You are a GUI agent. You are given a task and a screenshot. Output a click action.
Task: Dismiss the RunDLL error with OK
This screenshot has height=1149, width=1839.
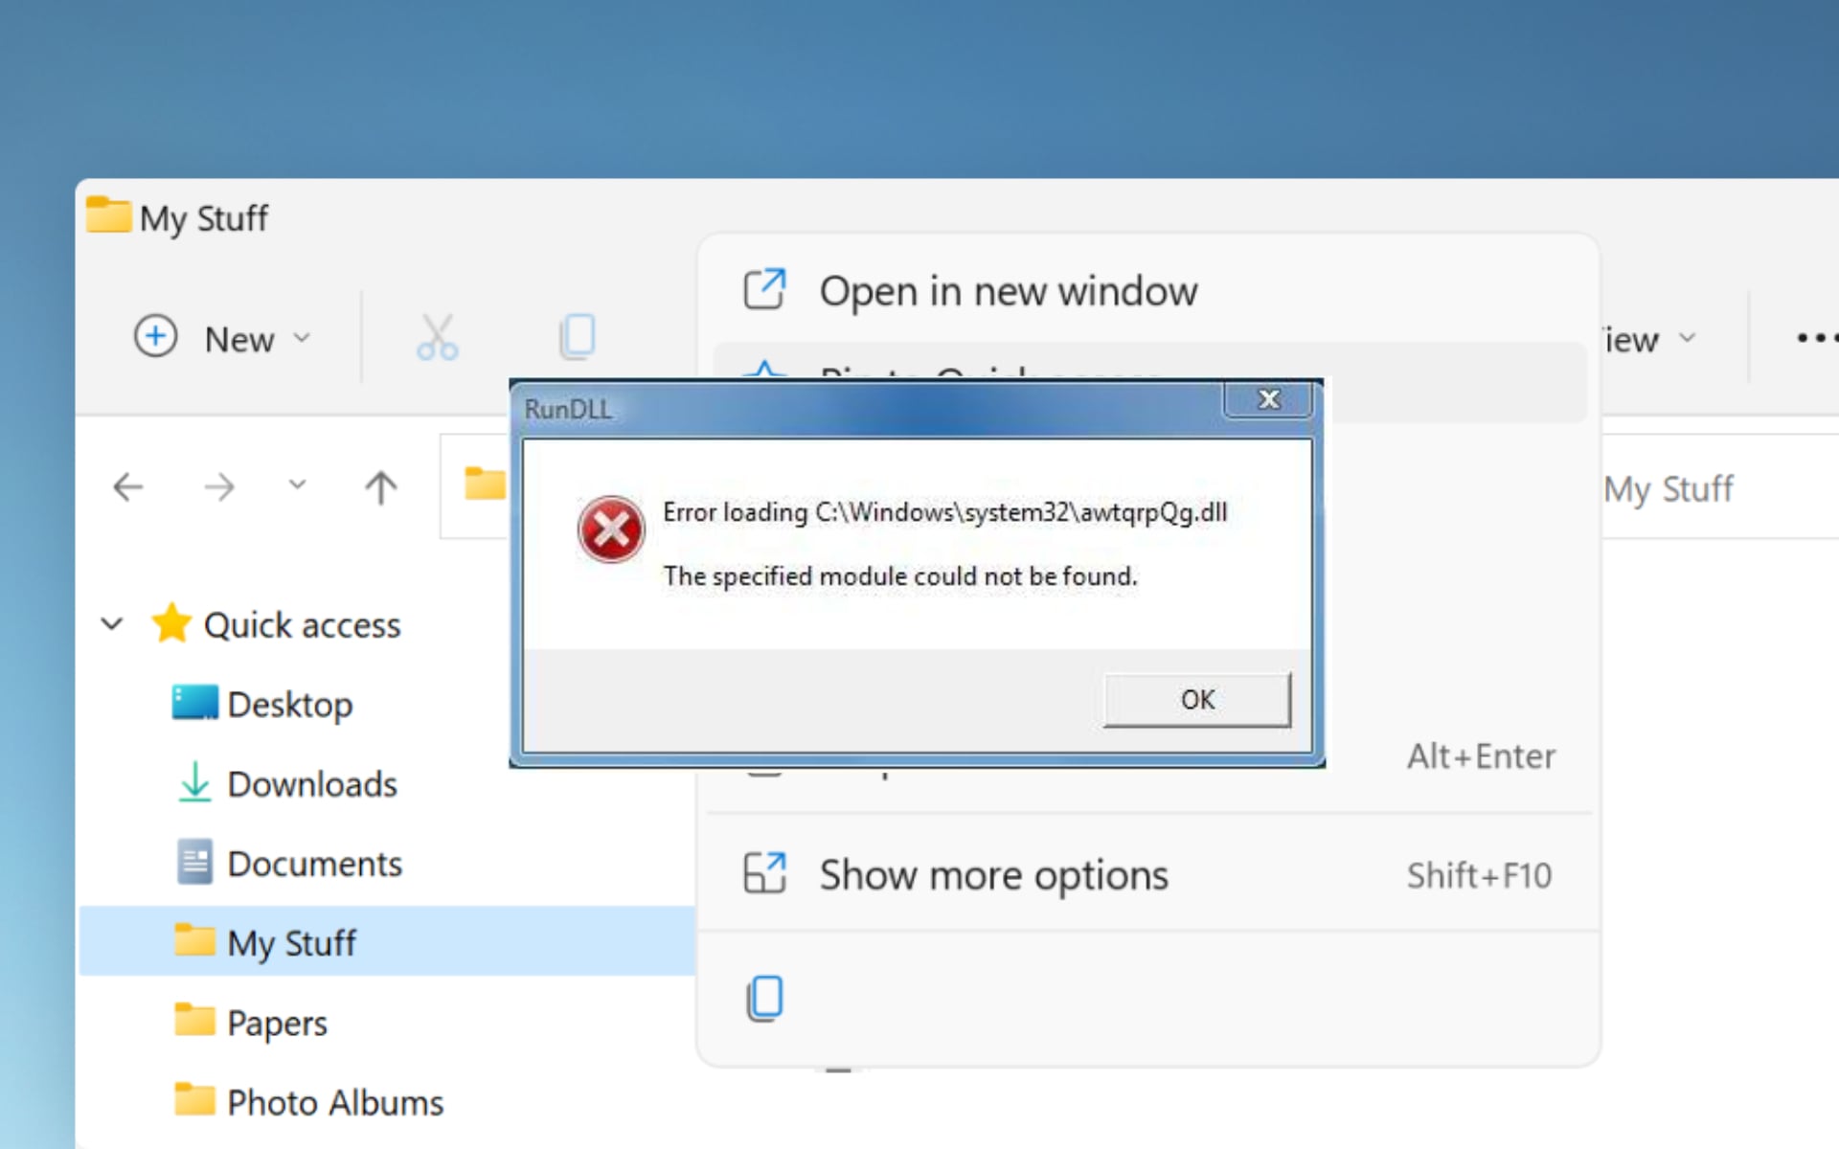pos(1195,699)
